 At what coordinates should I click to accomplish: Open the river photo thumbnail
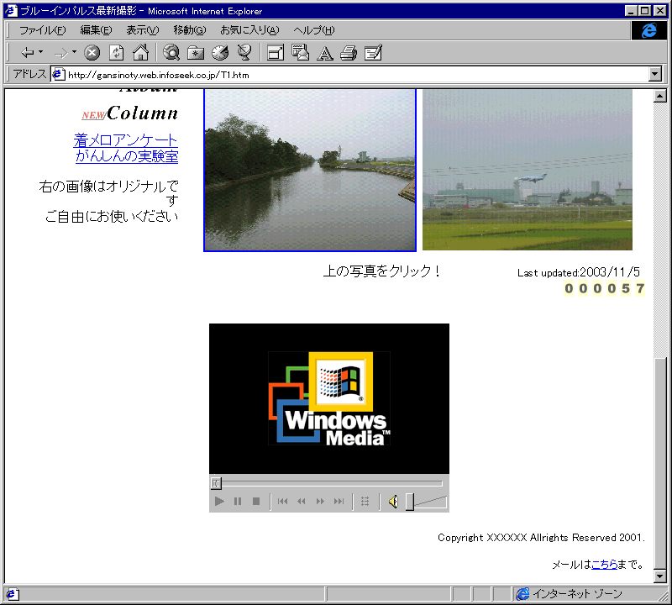(x=310, y=170)
